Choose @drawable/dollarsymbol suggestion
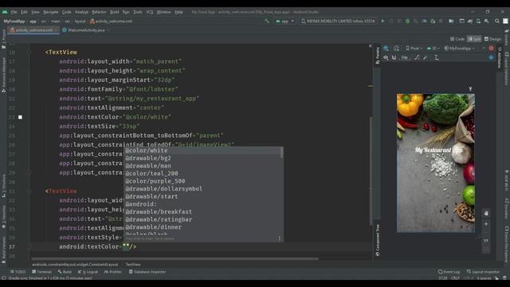510x287 pixels. coord(202,189)
